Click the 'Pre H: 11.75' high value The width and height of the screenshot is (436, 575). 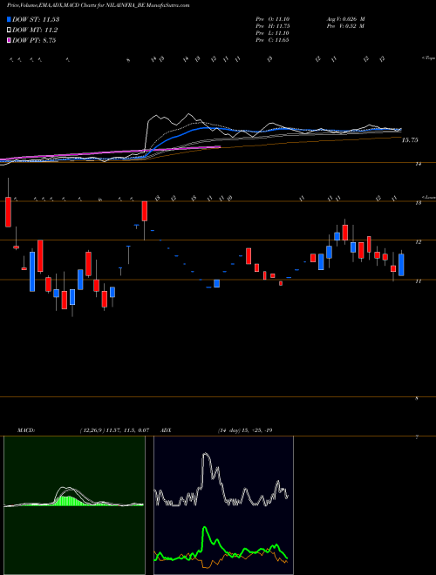(272, 26)
